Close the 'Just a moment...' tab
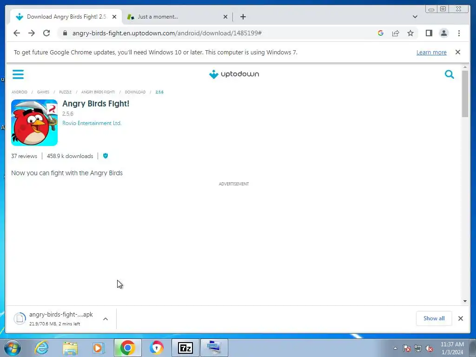 click(x=225, y=17)
